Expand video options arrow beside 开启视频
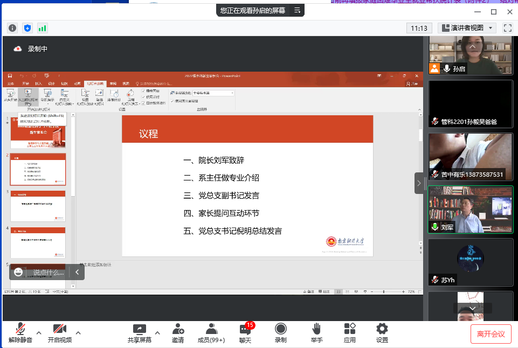Screen dimensions: 518x348 [78, 332]
